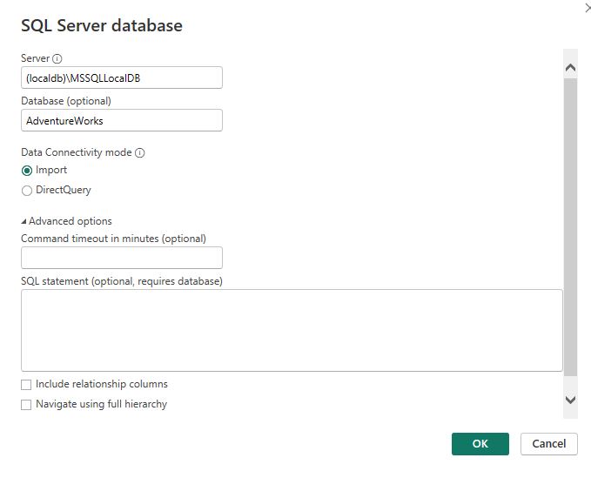Image resolution: width=591 pixels, height=478 pixels.
Task: Focus the Database input with AdventureWorks
Action: click(x=122, y=120)
